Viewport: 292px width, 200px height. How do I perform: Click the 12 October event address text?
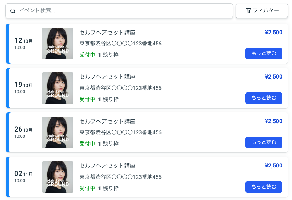[x=120, y=44]
